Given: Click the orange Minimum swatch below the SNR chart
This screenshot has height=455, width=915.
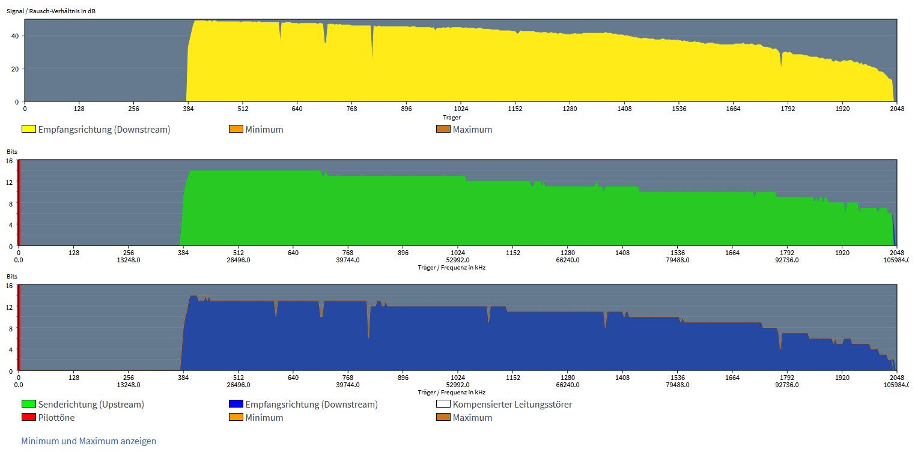Looking at the screenshot, I should pyautogui.click(x=236, y=129).
